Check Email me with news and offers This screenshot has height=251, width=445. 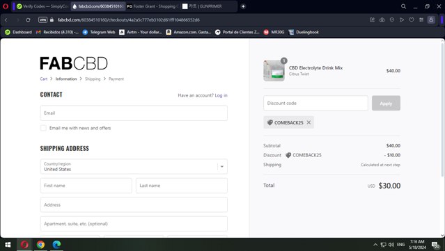click(x=43, y=128)
